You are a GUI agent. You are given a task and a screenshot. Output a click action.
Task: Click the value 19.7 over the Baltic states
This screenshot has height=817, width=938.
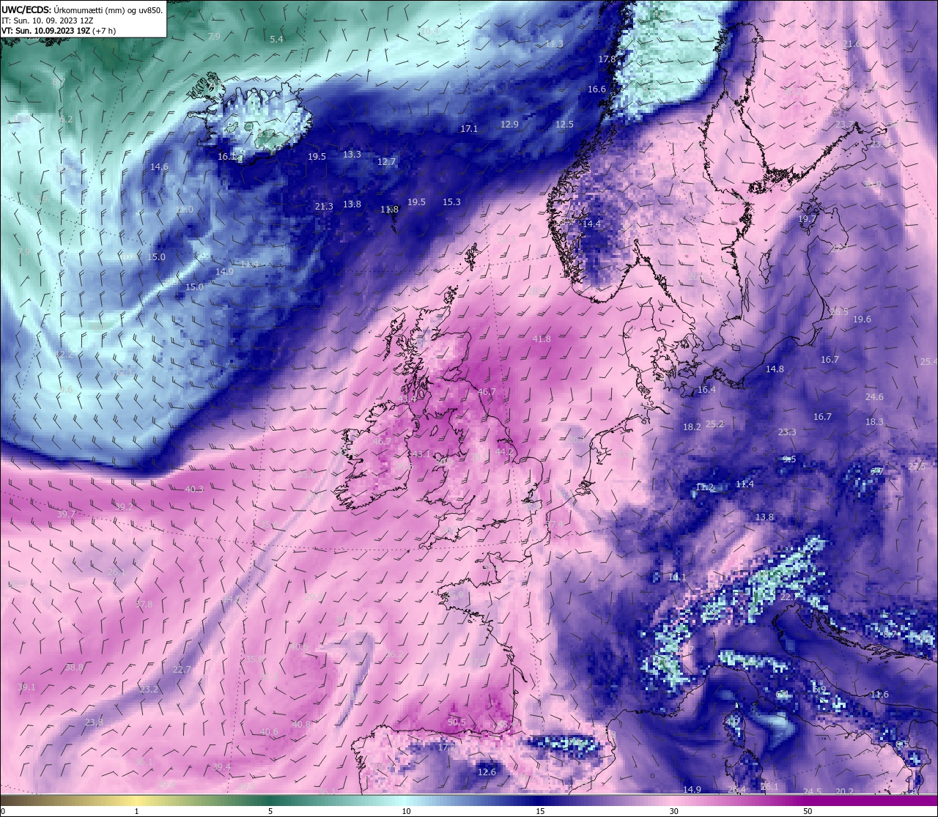click(807, 219)
